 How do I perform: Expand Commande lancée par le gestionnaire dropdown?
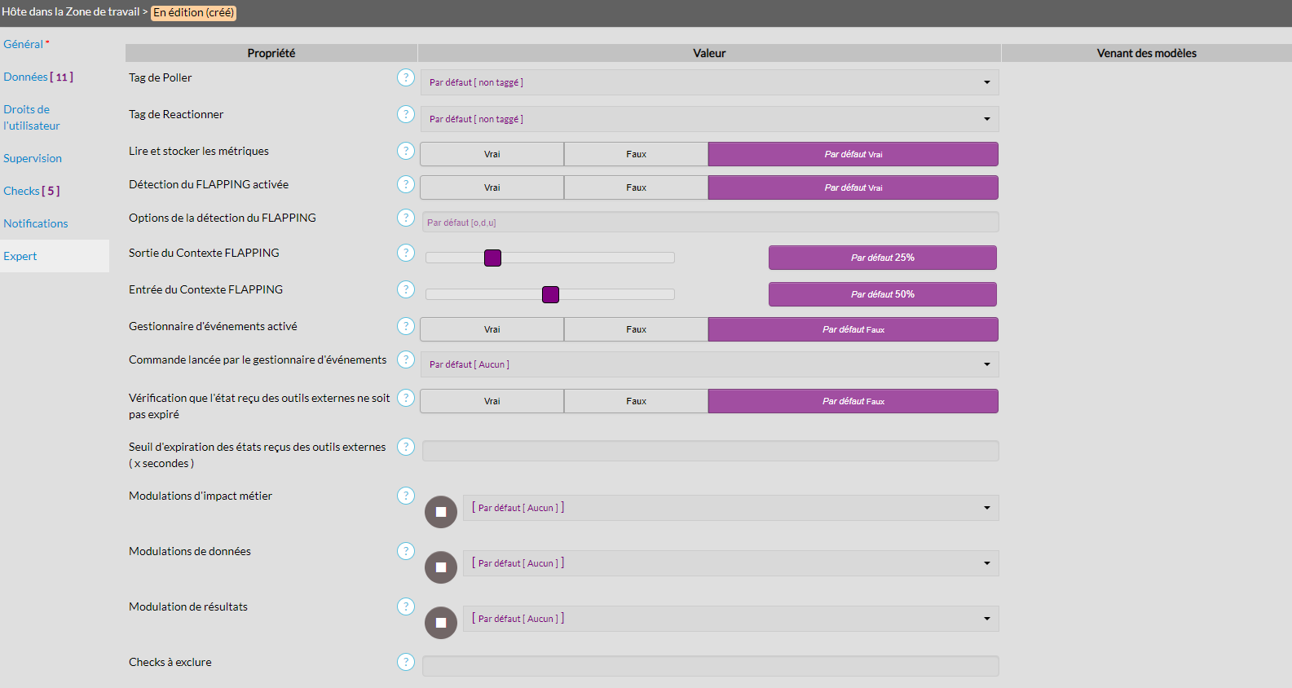pyautogui.click(x=709, y=364)
